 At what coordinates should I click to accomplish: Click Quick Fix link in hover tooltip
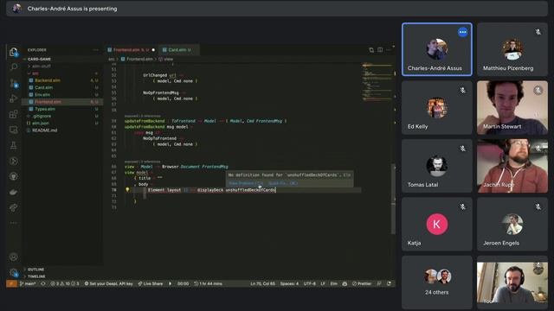283,183
